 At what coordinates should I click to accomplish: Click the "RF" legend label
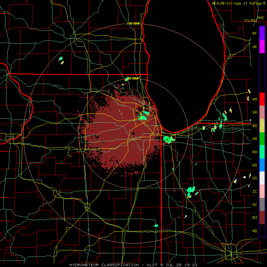pyautogui.click(x=255, y=33)
